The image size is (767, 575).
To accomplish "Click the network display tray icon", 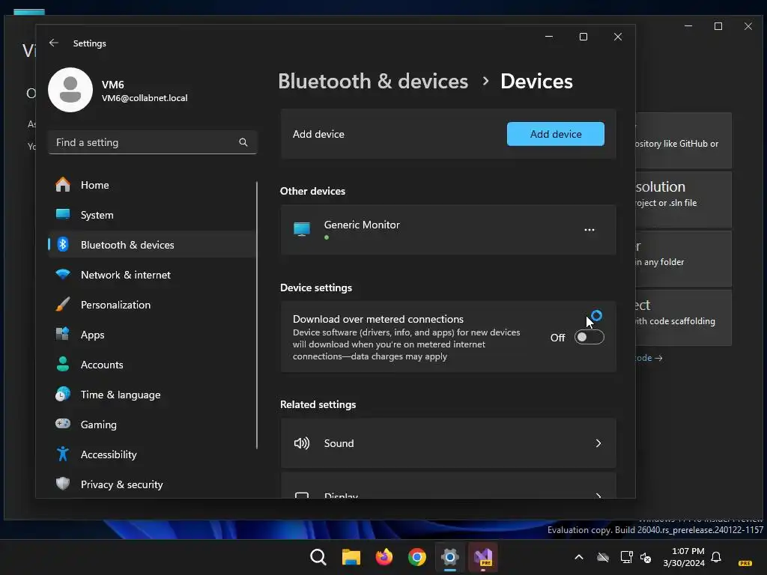I will [626, 557].
